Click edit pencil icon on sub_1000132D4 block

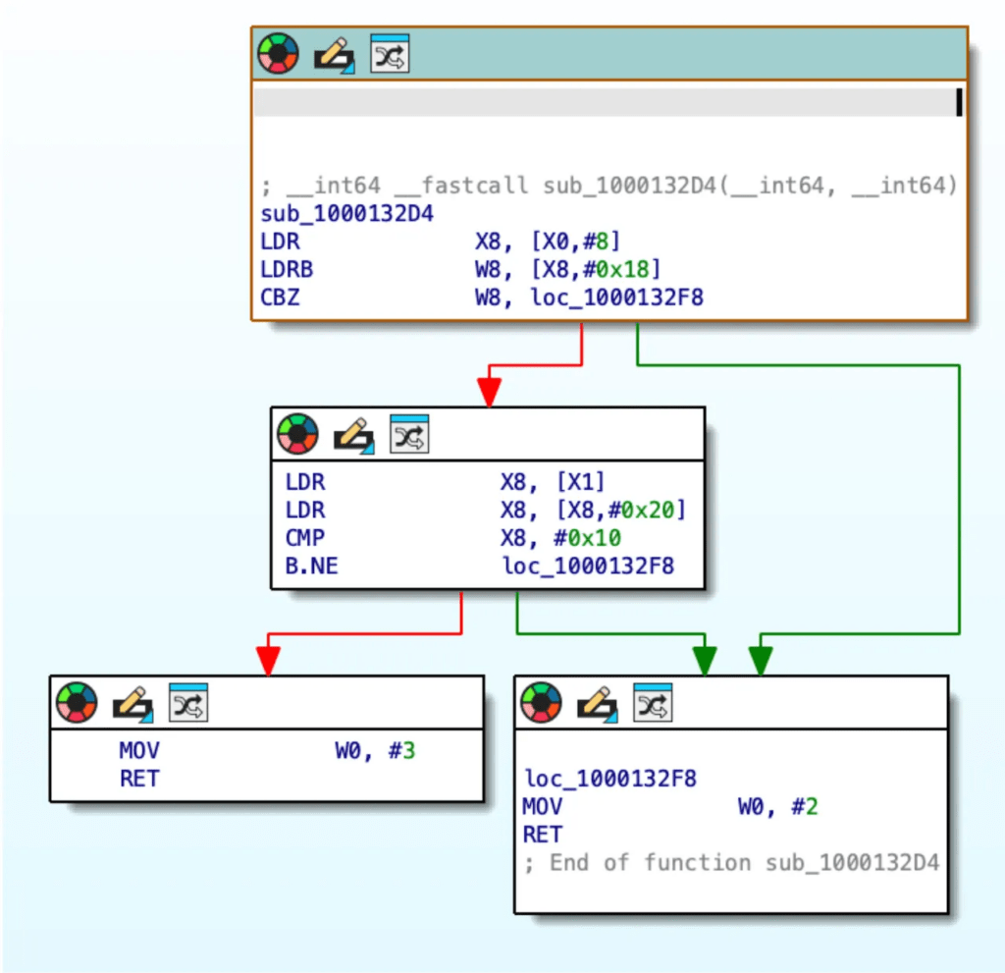(334, 55)
